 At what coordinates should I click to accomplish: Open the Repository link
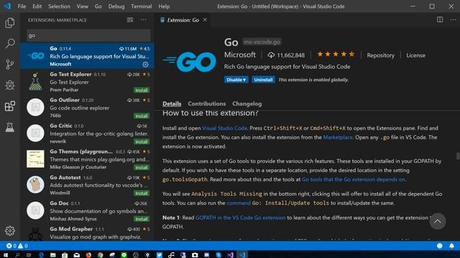(380, 55)
